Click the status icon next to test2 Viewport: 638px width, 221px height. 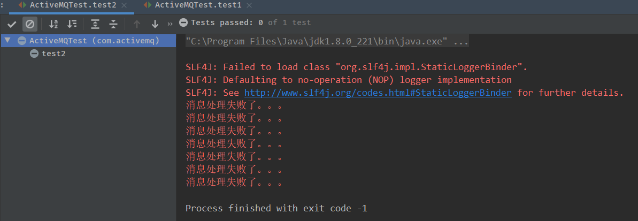pos(34,54)
